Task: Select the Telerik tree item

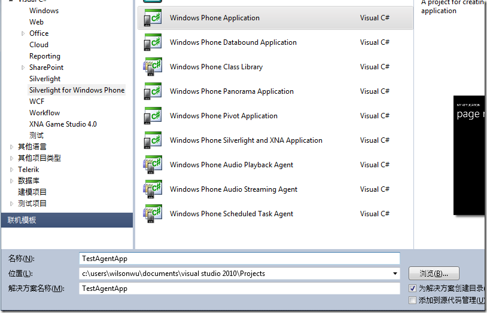Action: pyautogui.click(x=28, y=170)
